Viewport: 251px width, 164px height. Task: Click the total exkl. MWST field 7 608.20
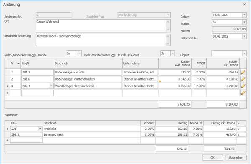(x=175, y=104)
